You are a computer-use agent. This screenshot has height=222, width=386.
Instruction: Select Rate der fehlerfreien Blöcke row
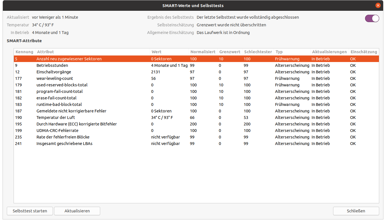(196, 137)
